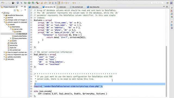Click the Run with coverage icon
Image resolution: width=174 pixels, height=98 pixels.
[x=33, y=3]
